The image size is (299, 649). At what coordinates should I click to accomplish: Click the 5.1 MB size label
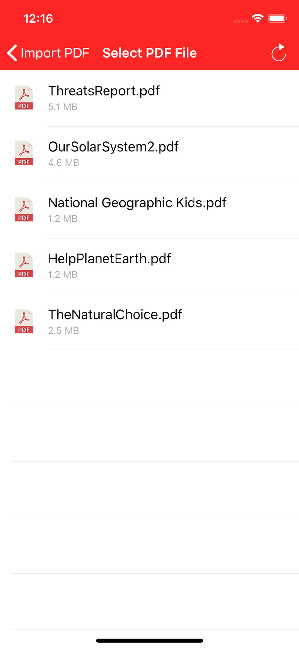coord(63,107)
